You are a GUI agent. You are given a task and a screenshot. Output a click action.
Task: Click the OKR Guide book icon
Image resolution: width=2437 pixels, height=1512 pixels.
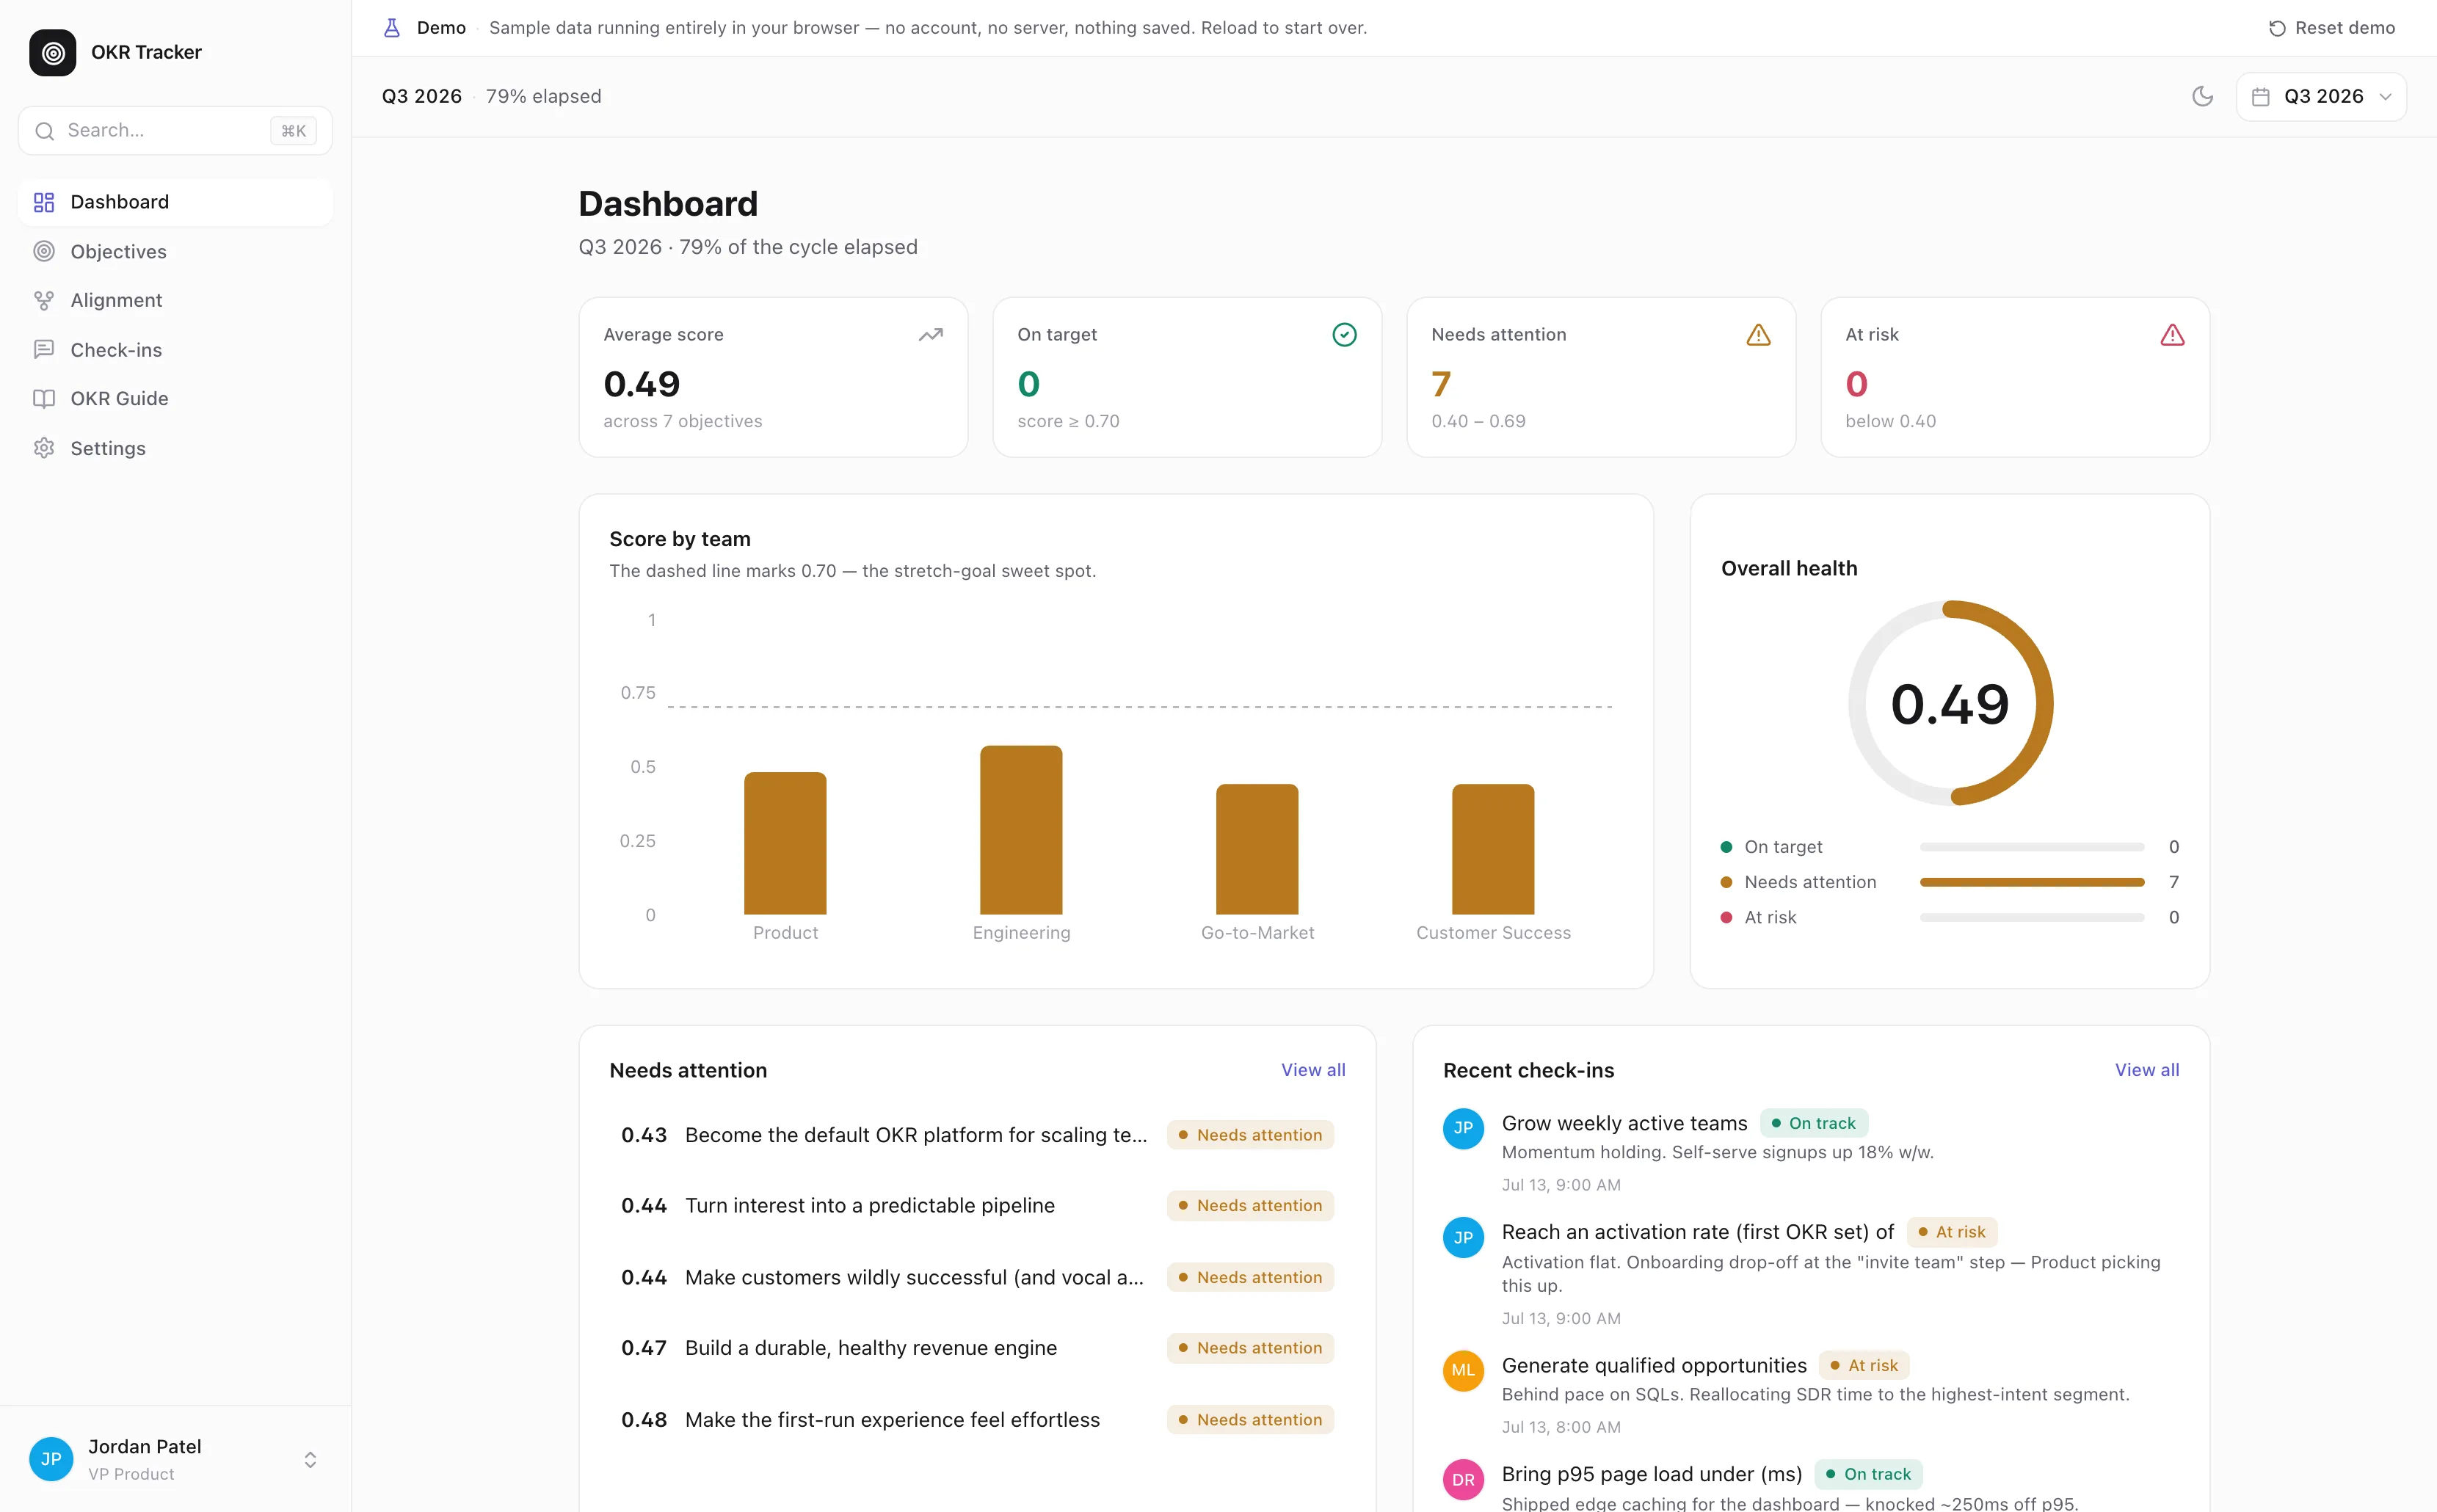(44, 398)
